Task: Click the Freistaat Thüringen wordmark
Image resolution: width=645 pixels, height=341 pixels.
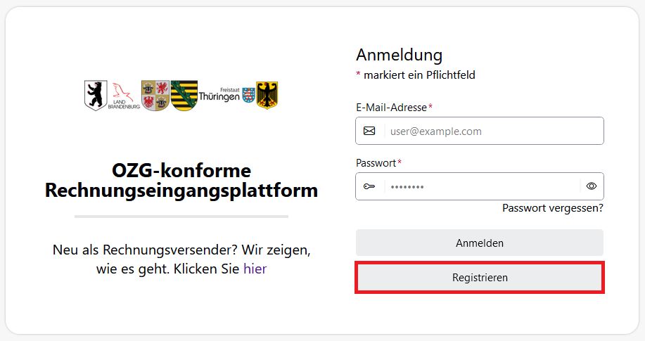Action: click(x=219, y=95)
